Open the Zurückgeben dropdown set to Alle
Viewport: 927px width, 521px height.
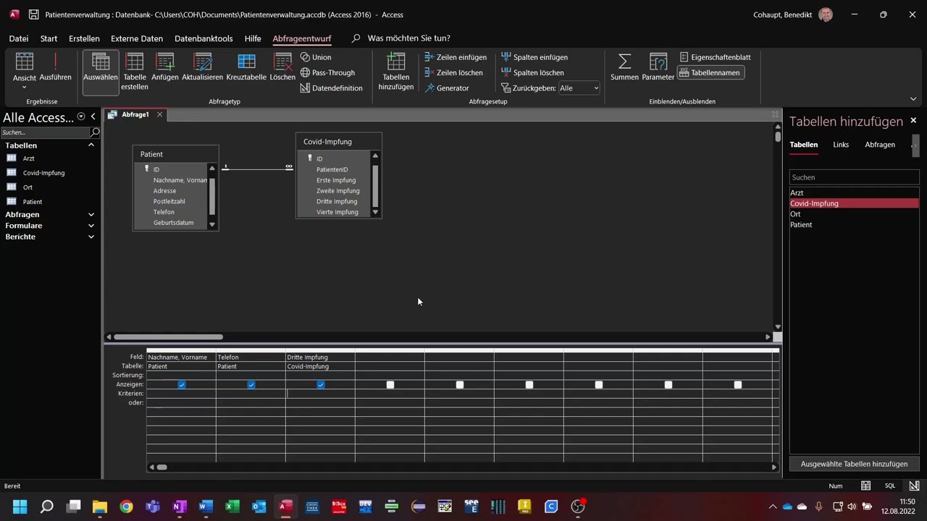click(579, 88)
